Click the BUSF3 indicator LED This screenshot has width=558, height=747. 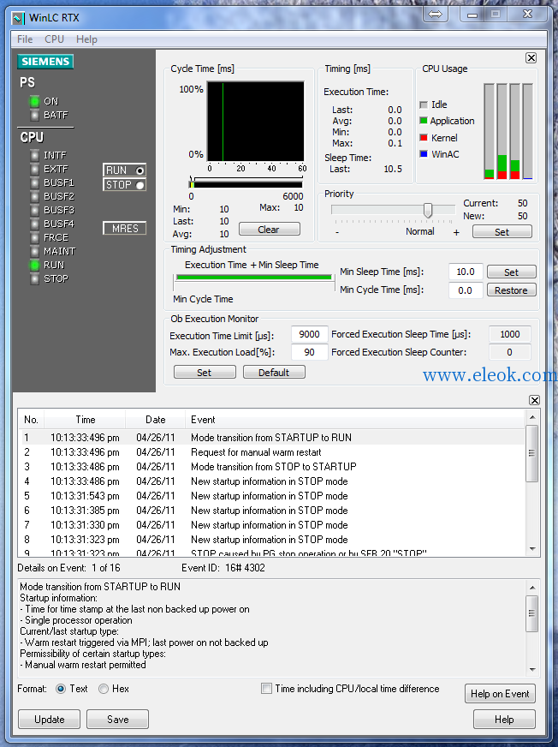tap(34, 210)
